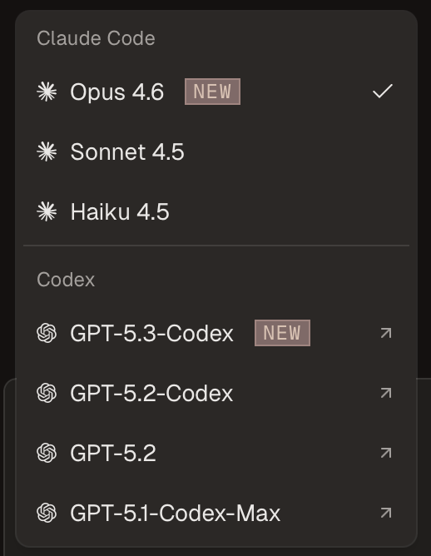Select the Opus 4.6 model entry
Viewport: 431px width, 556px height.
[x=216, y=92]
